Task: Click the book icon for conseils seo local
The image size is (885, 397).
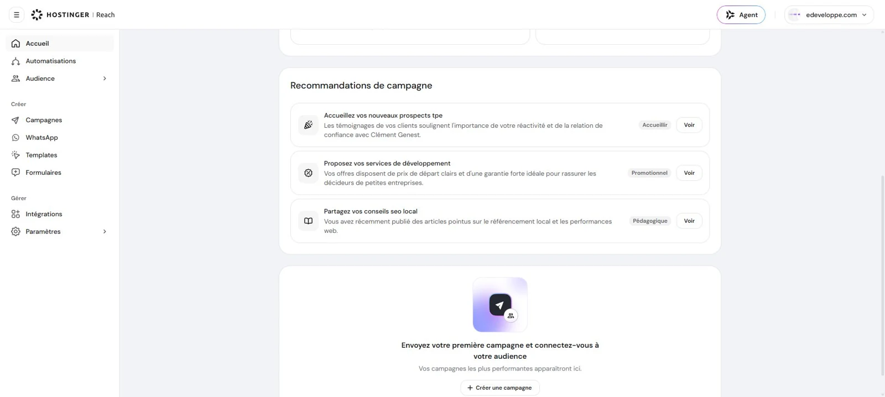Action: tap(308, 221)
